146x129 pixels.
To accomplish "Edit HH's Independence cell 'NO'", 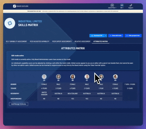I will [115, 99].
